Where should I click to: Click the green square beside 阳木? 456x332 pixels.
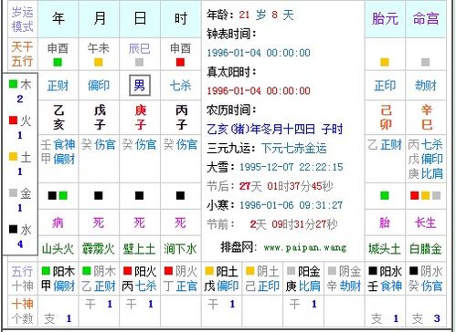coord(46,271)
